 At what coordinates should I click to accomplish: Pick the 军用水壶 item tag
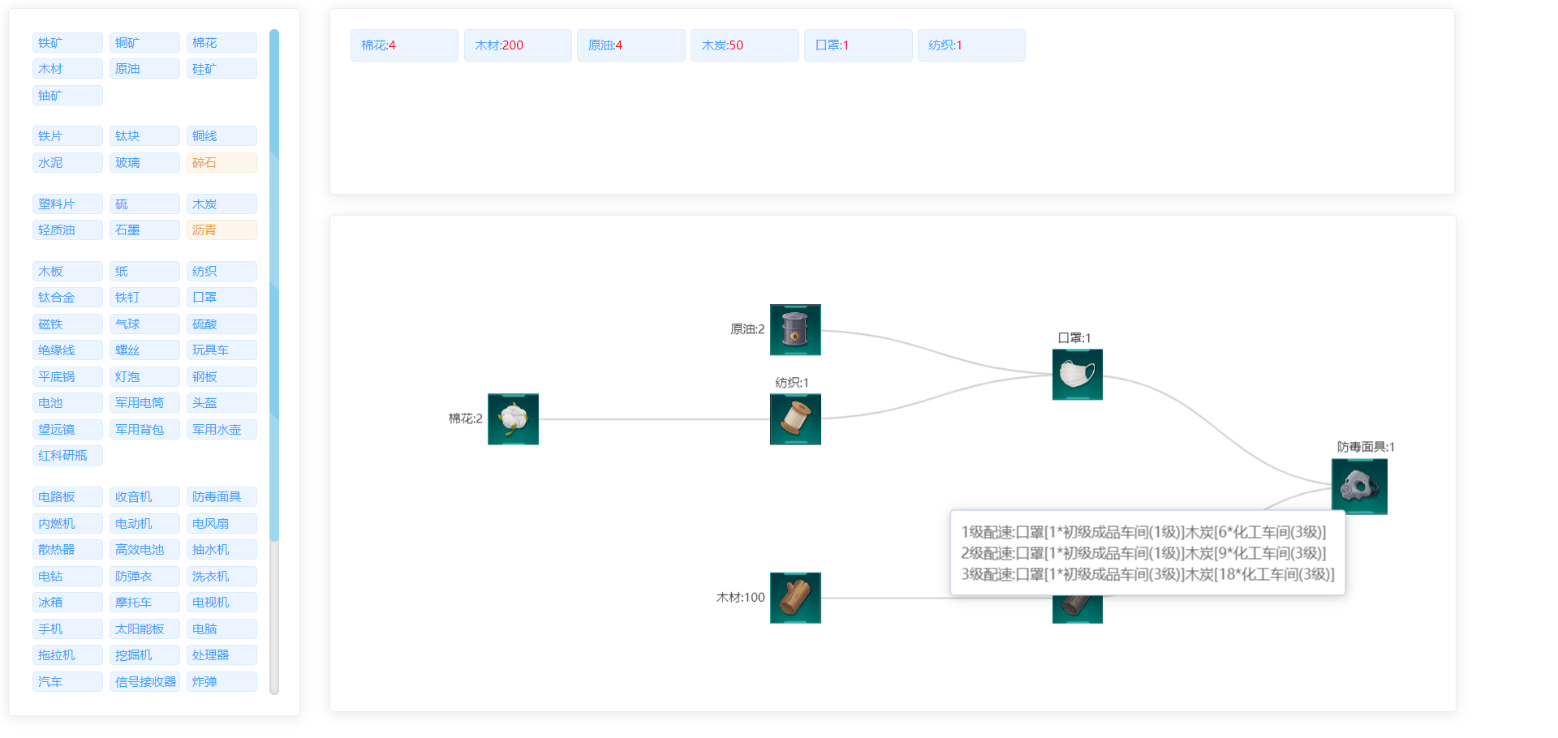coord(222,430)
